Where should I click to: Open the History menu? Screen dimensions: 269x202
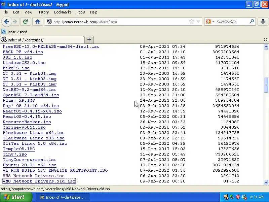coord(43,12)
